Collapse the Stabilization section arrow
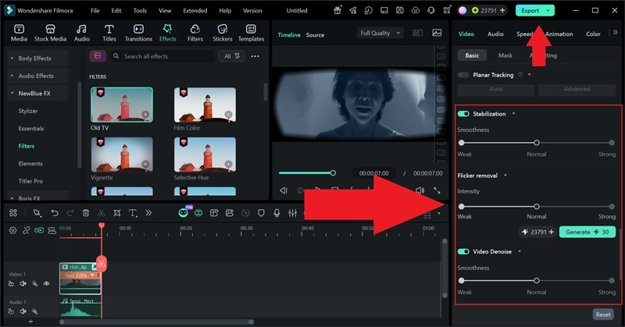 pyautogui.click(x=514, y=114)
